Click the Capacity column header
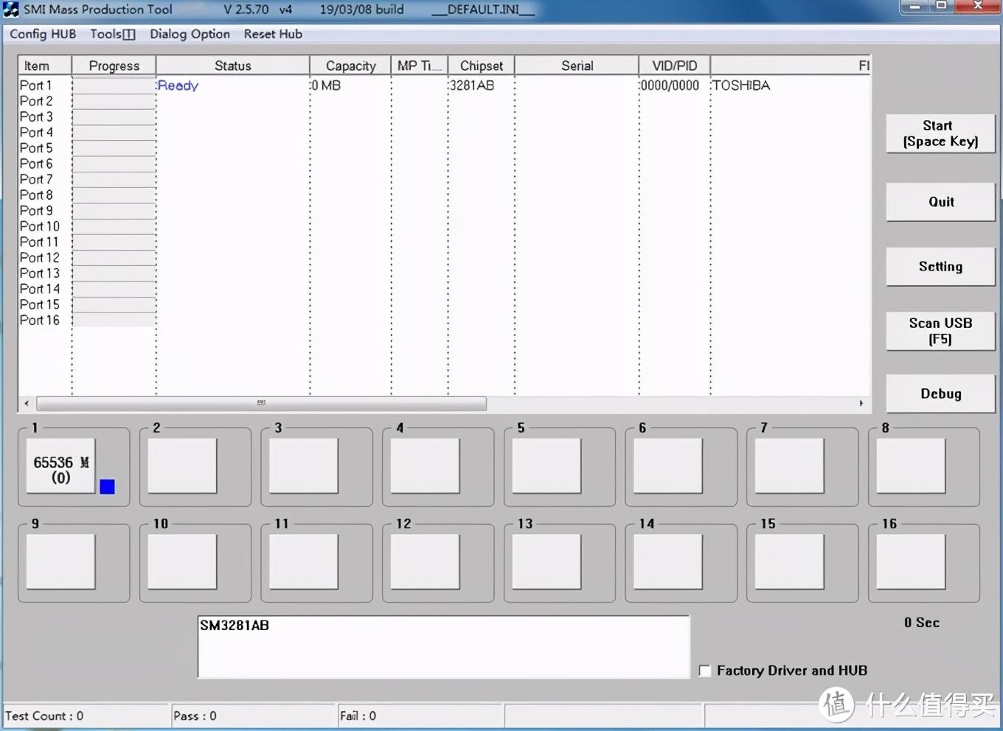The width and height of the screenshot is (1003, 731). click(350, 66)
